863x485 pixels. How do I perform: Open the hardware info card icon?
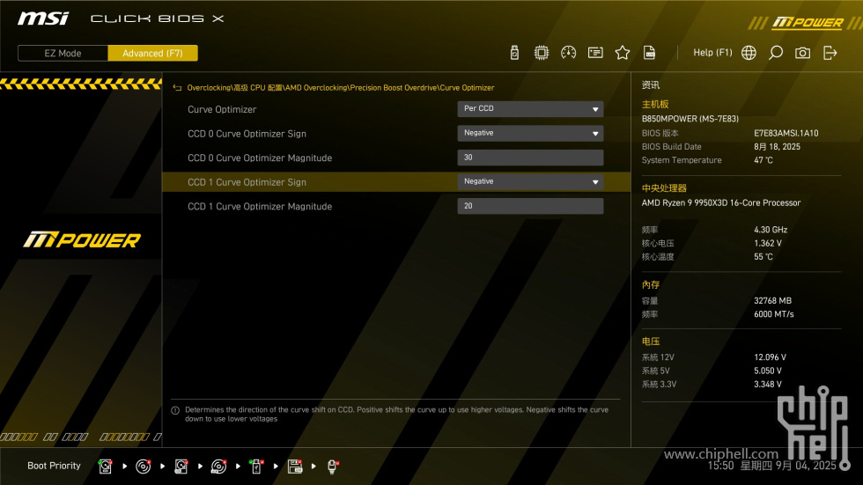[595, 53]
